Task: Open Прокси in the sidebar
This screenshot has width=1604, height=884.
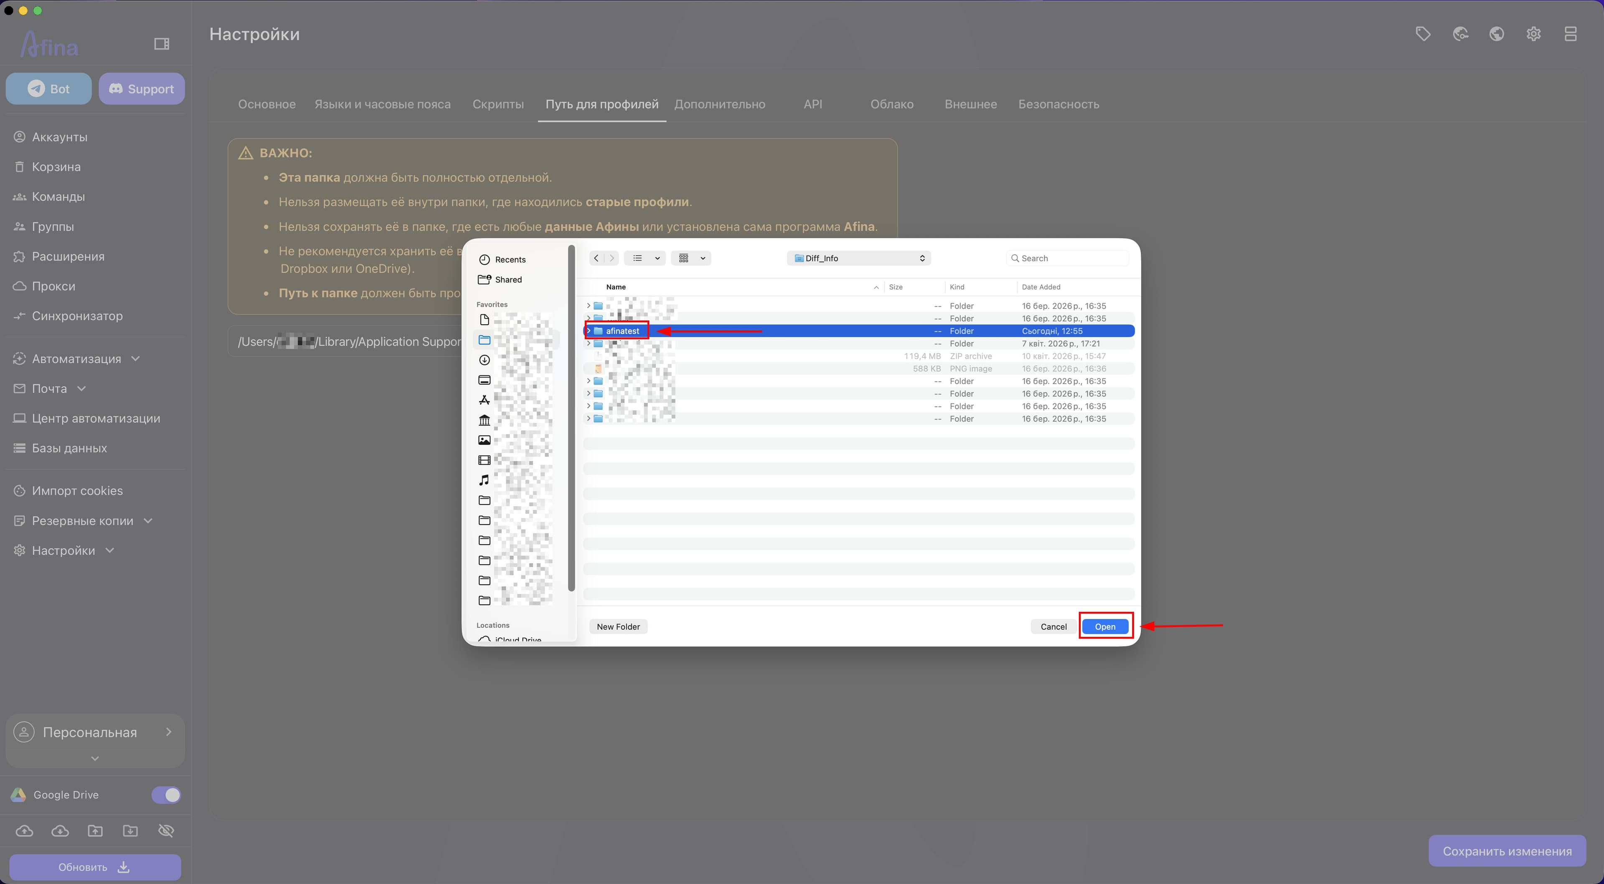Action: 53,286
